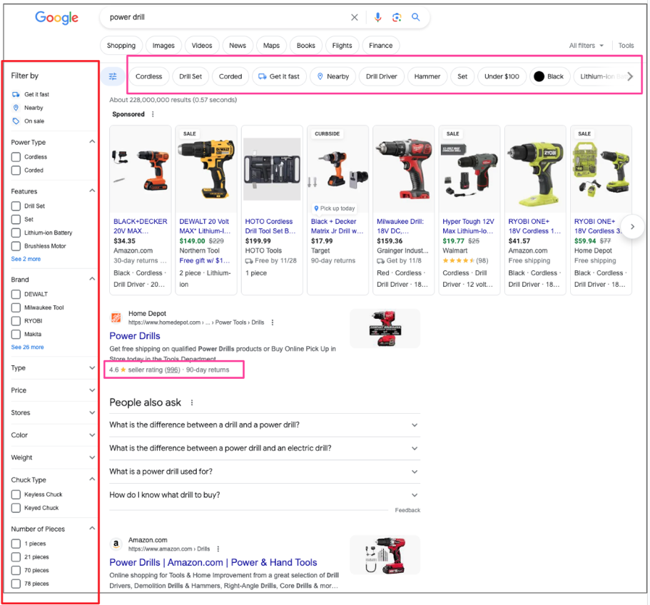Click the magnifying glass search icon

pyautogui.click(x=415, y=17)
